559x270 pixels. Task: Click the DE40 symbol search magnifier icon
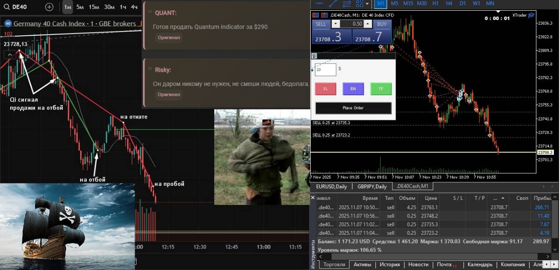point(7,7)
